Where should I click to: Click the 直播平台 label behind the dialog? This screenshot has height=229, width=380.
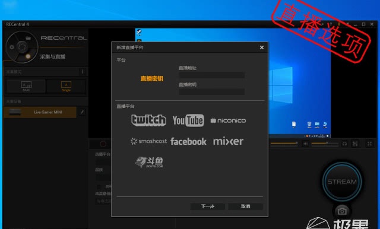[103, 154]
